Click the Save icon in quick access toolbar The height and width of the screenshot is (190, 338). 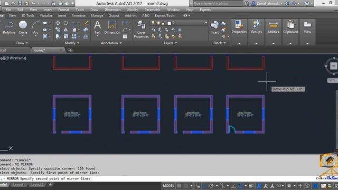click(x=20, y=4)
